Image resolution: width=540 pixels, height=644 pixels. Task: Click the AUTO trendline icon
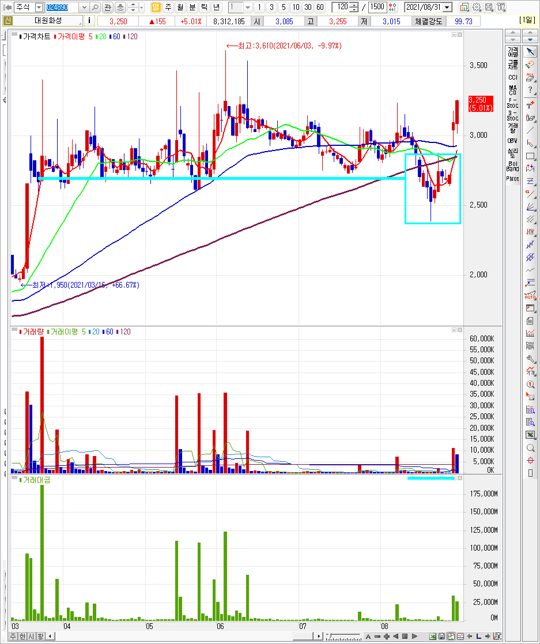coord(530,295)
